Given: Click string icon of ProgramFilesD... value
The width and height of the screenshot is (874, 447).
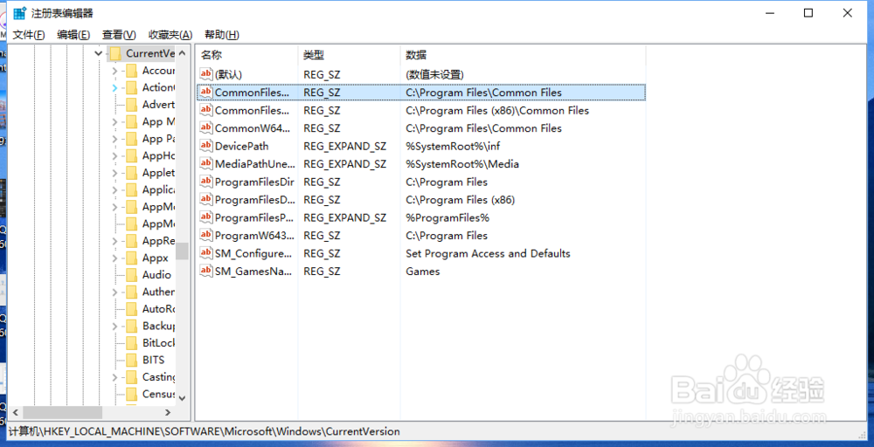Looking at the screenshot, I should [x=206, y=199].
